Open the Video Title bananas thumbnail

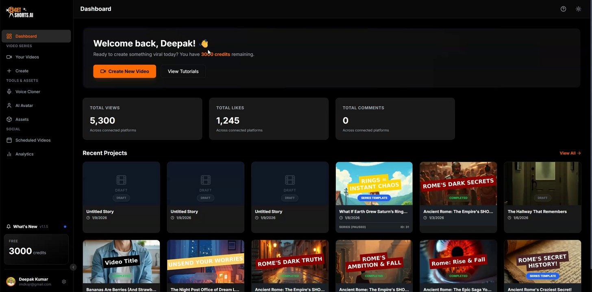(121, 262)
